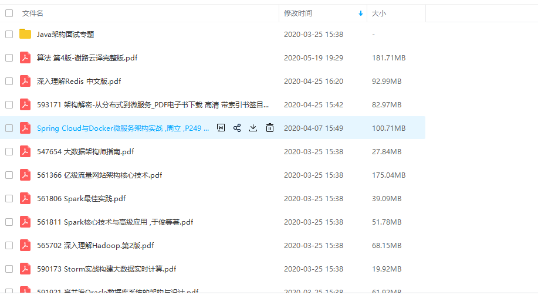Delete the Spring Cloud与Docker file
Image resolution: width=538 pixels, height=295 pixels.
point(270,128)
